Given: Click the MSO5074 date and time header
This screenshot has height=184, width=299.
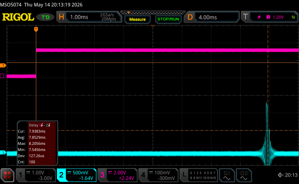Looking at the screenshot, I should pos(41,5).
